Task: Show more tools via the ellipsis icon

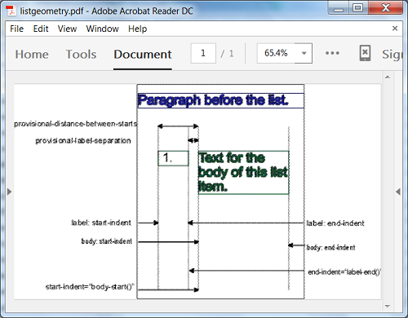Action: click(332, 53)
